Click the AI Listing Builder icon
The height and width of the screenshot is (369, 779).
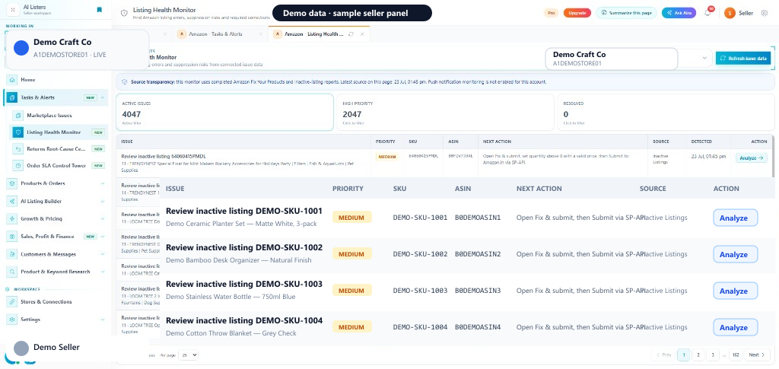pyautogui.click(x=11, y=201)
